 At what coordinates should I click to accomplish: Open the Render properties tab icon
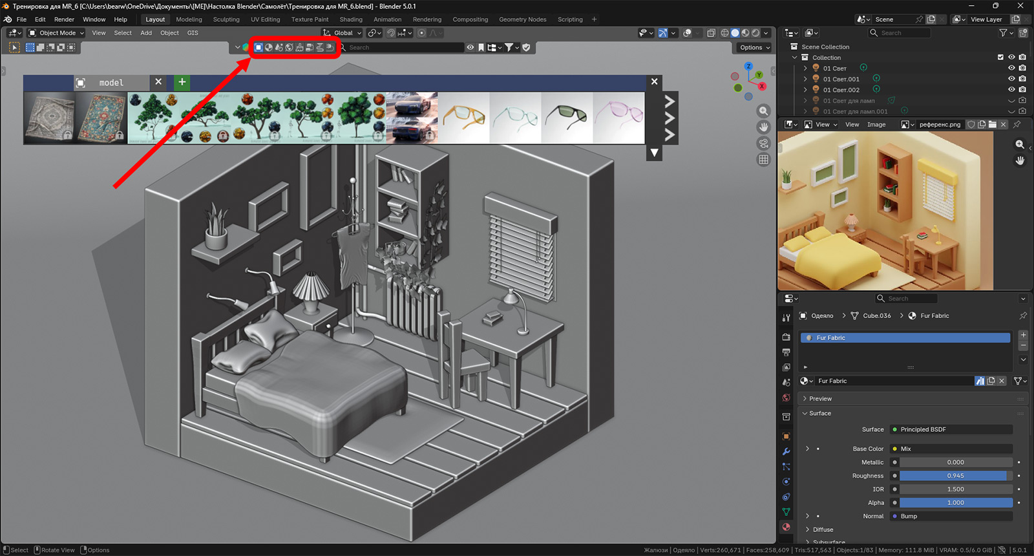(x=786, y=337)
